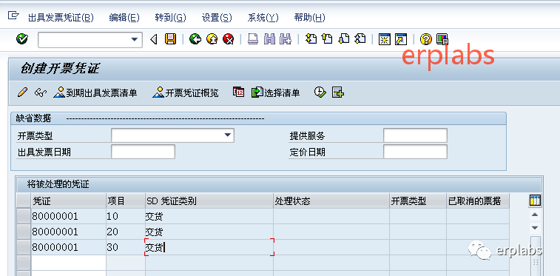Open the command field dropdown arrow

click(135, 40)
